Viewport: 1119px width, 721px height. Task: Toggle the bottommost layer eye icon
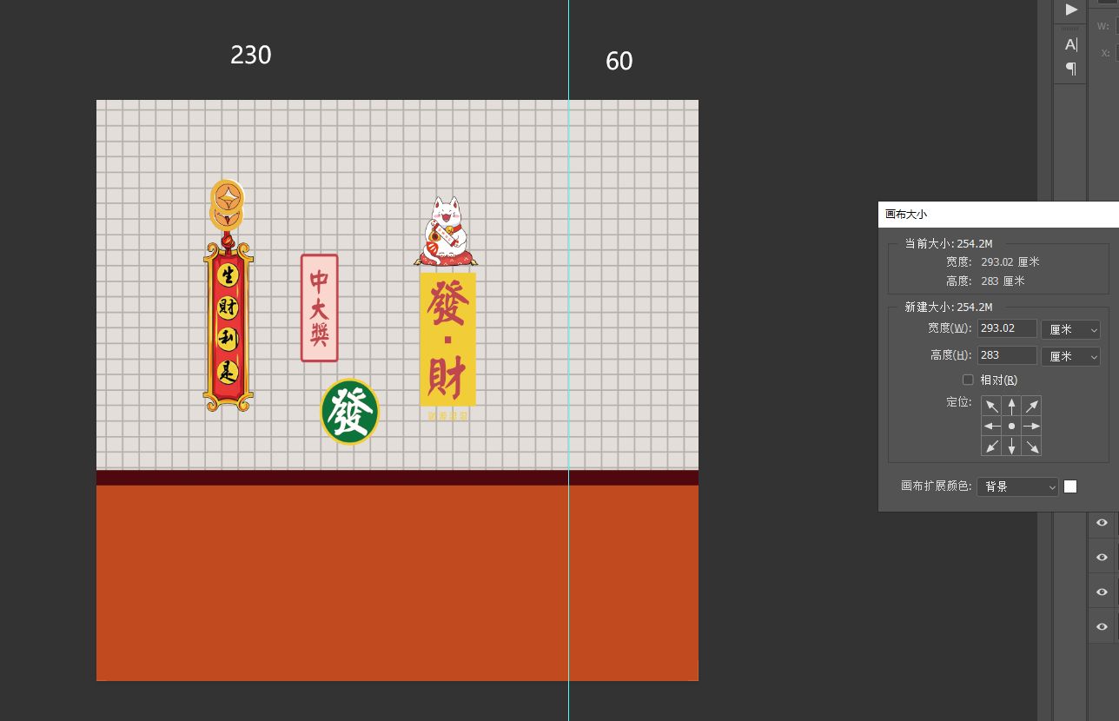[1102, 626]
